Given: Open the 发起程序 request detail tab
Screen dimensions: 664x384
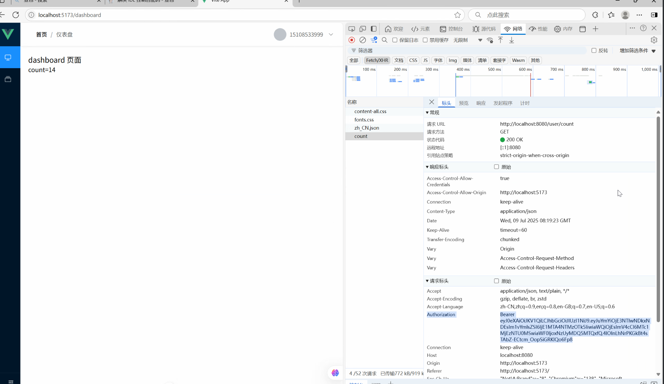Looking at the screenshot, I should (503, 103).
